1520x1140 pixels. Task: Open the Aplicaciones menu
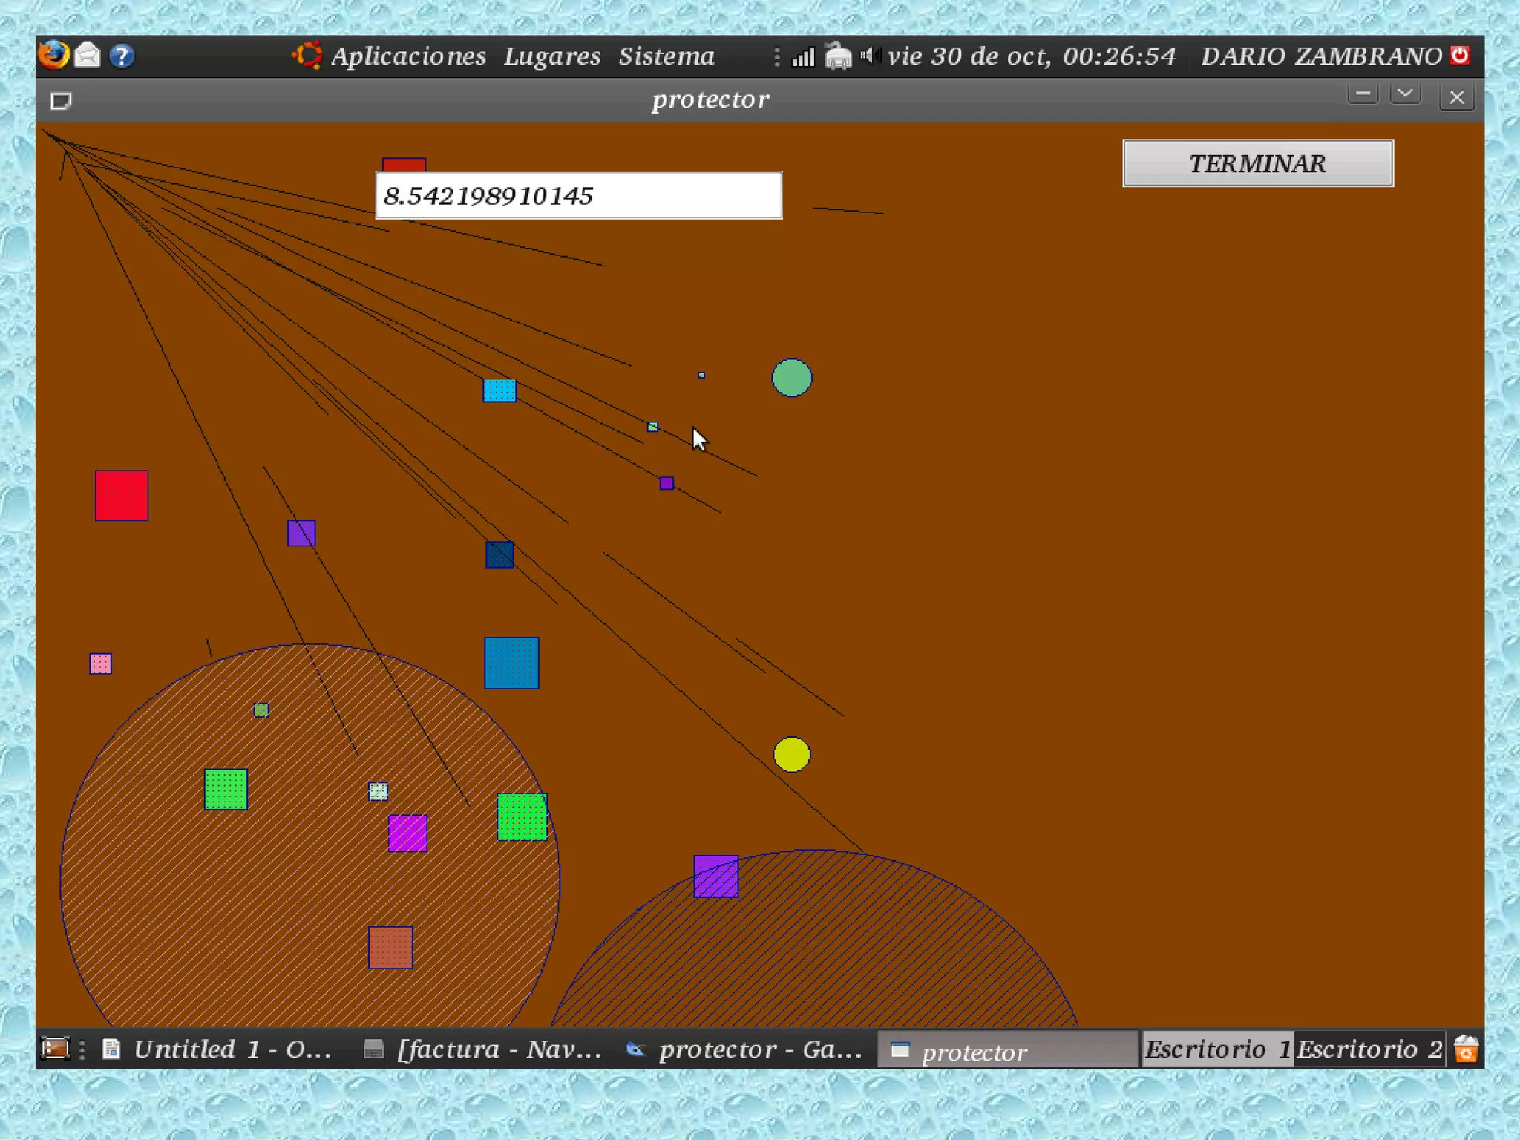408,56
